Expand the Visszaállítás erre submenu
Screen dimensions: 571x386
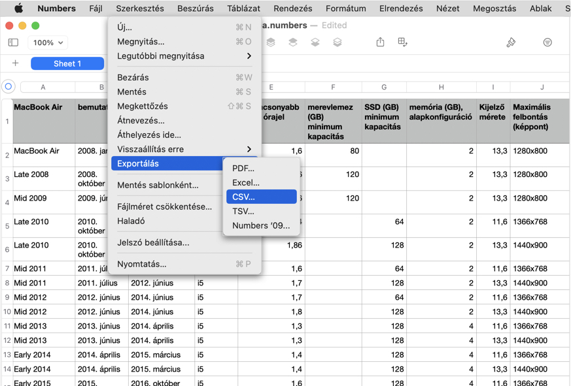pos(184,149)
